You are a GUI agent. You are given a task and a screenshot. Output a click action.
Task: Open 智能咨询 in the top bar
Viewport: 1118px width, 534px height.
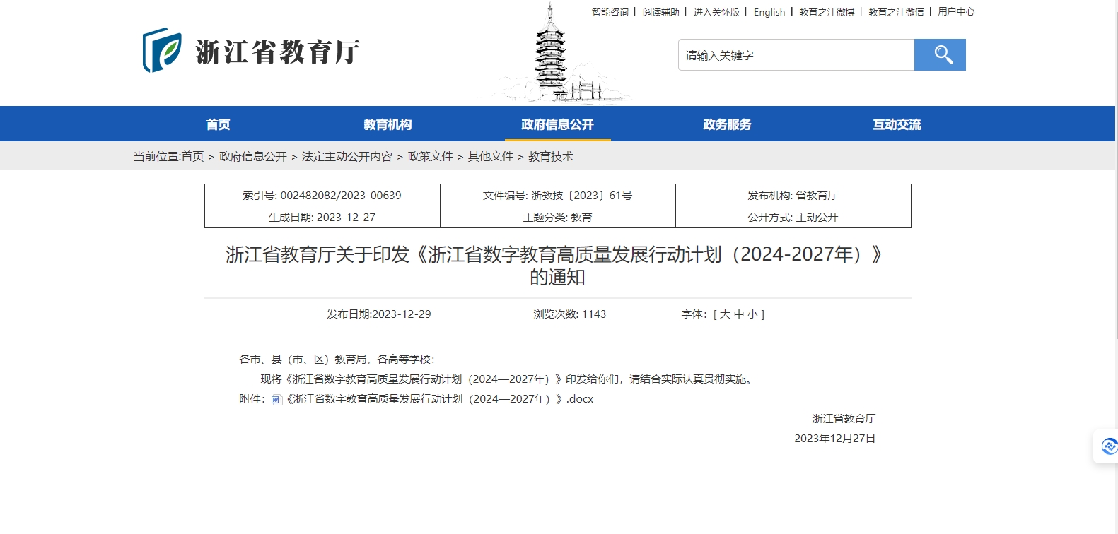610,12
